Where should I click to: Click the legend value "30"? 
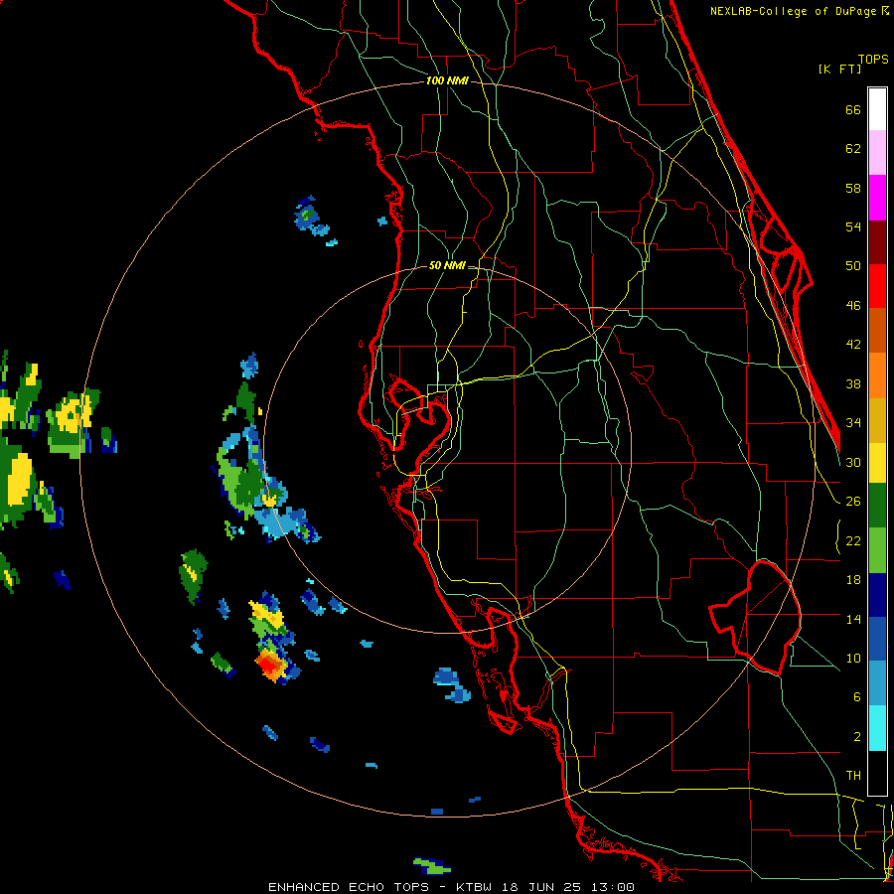[x=853, y=462]
